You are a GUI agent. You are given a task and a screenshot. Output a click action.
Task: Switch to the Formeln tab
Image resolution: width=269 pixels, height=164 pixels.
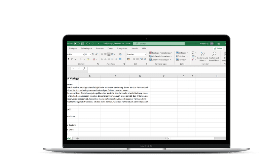[100, 49]
